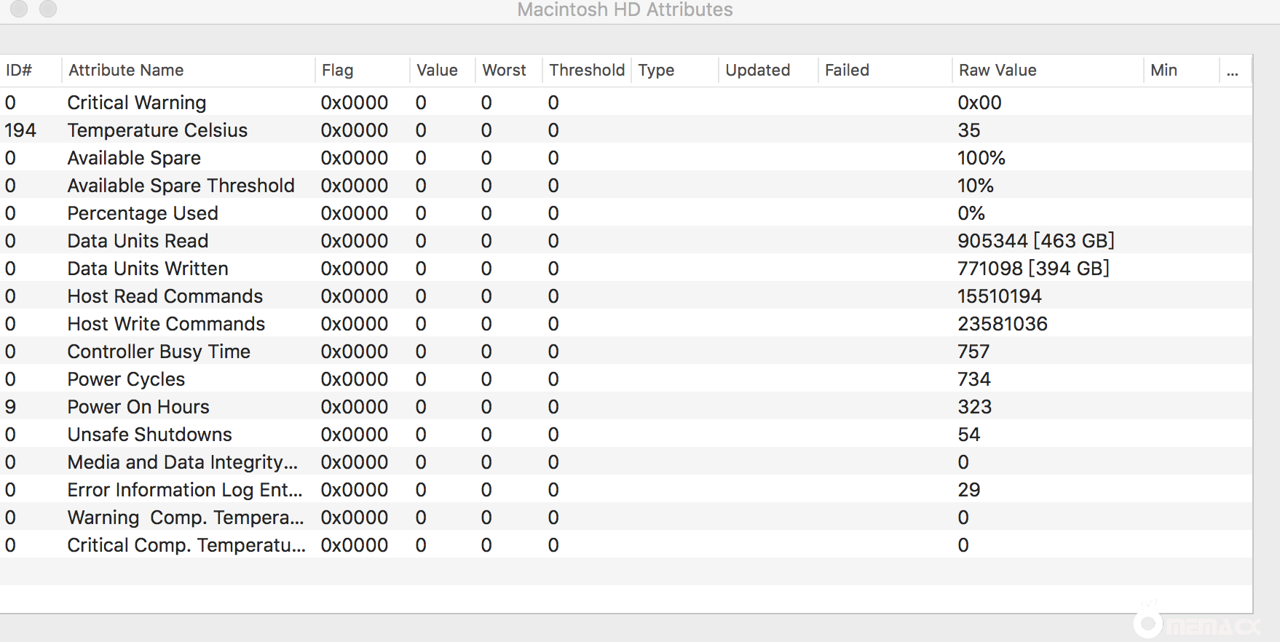This screenshot has height=642, width=1280.
Task: Click raw value 29
Action: (x=969, y=490)
